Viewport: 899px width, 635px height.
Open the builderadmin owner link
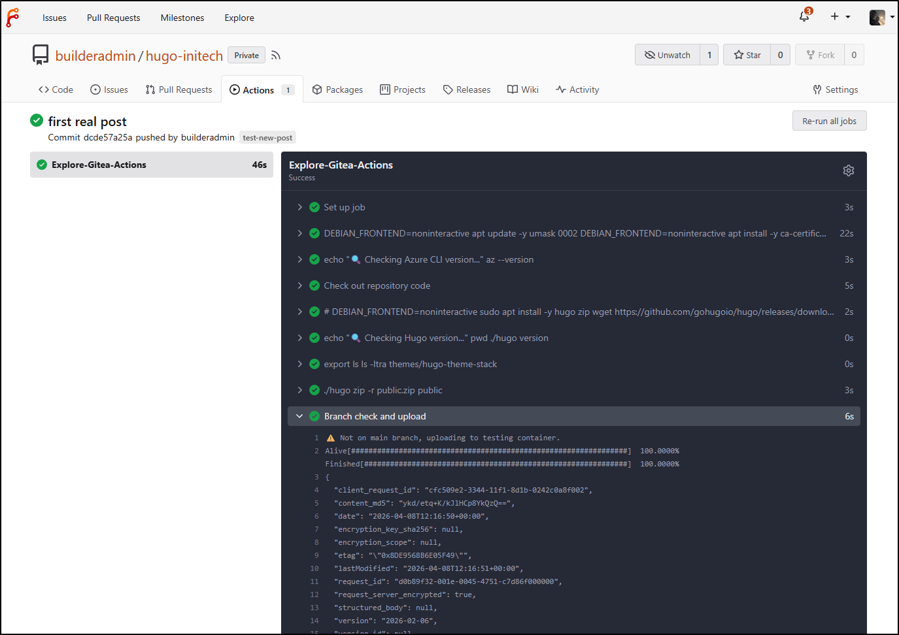(95, 56)
